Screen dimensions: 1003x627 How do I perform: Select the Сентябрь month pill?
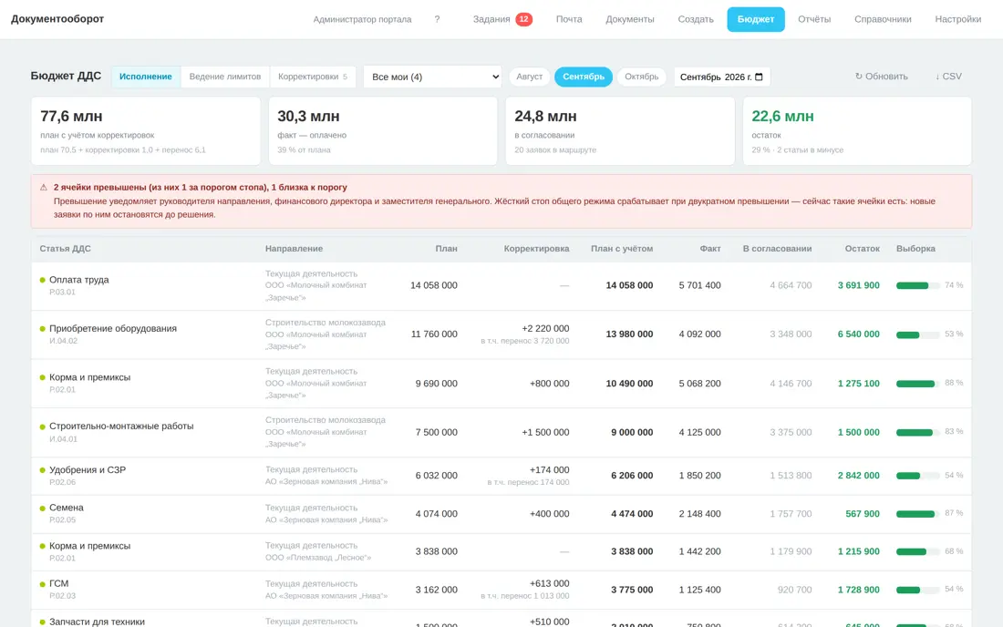tap(584, 77)
